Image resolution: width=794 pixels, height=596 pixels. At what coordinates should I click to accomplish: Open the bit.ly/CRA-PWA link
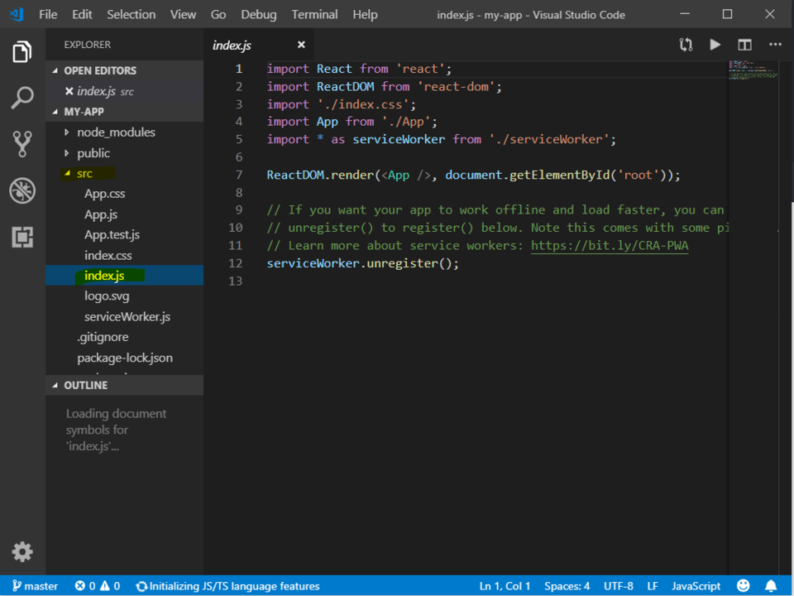tap(610, 246)
